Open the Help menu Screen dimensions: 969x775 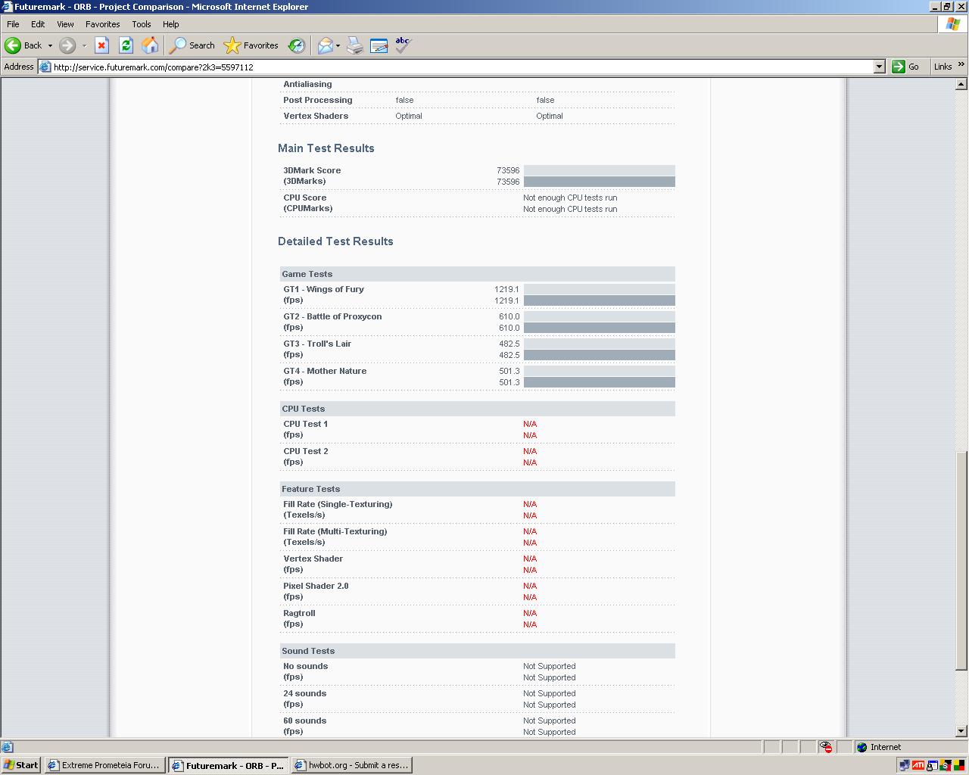coord(171,24)
